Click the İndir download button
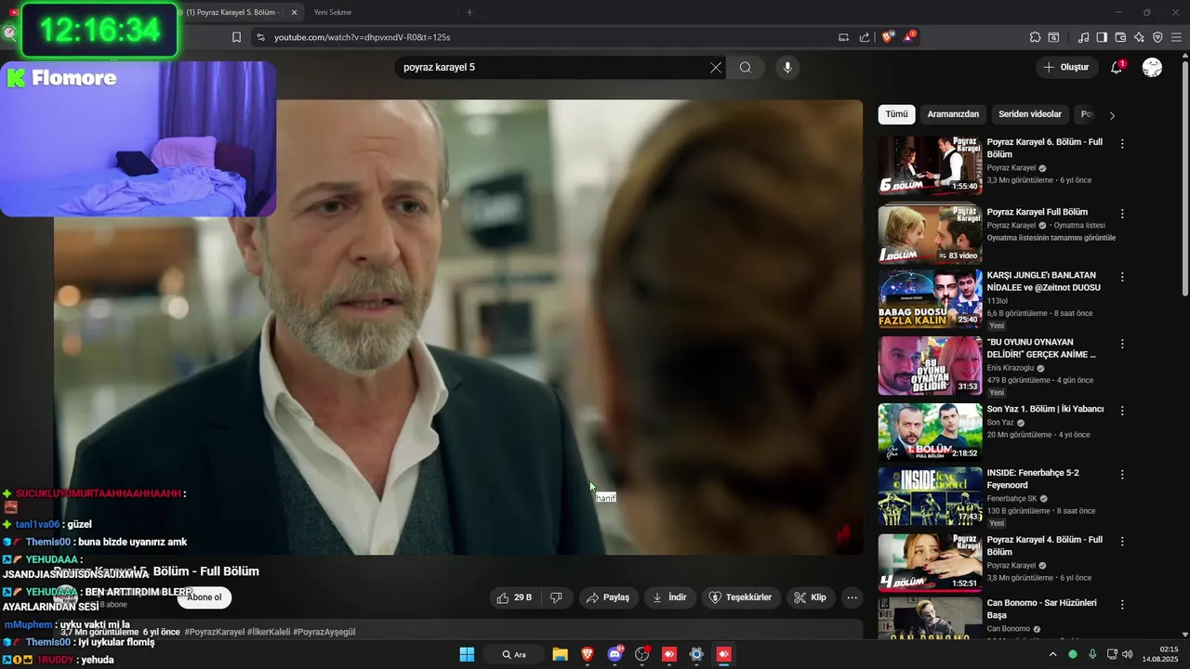 669,597
